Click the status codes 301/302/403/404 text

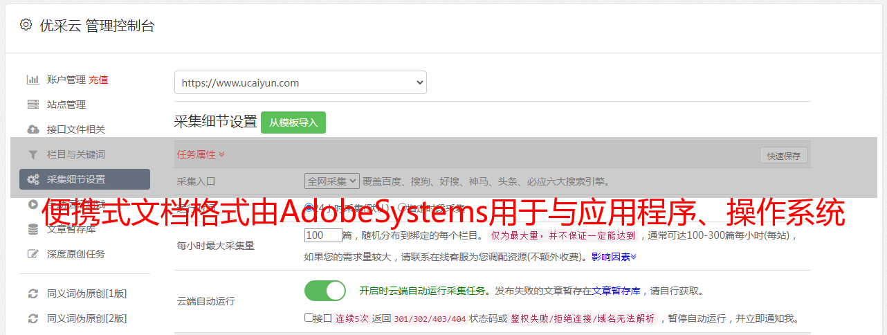430,319
